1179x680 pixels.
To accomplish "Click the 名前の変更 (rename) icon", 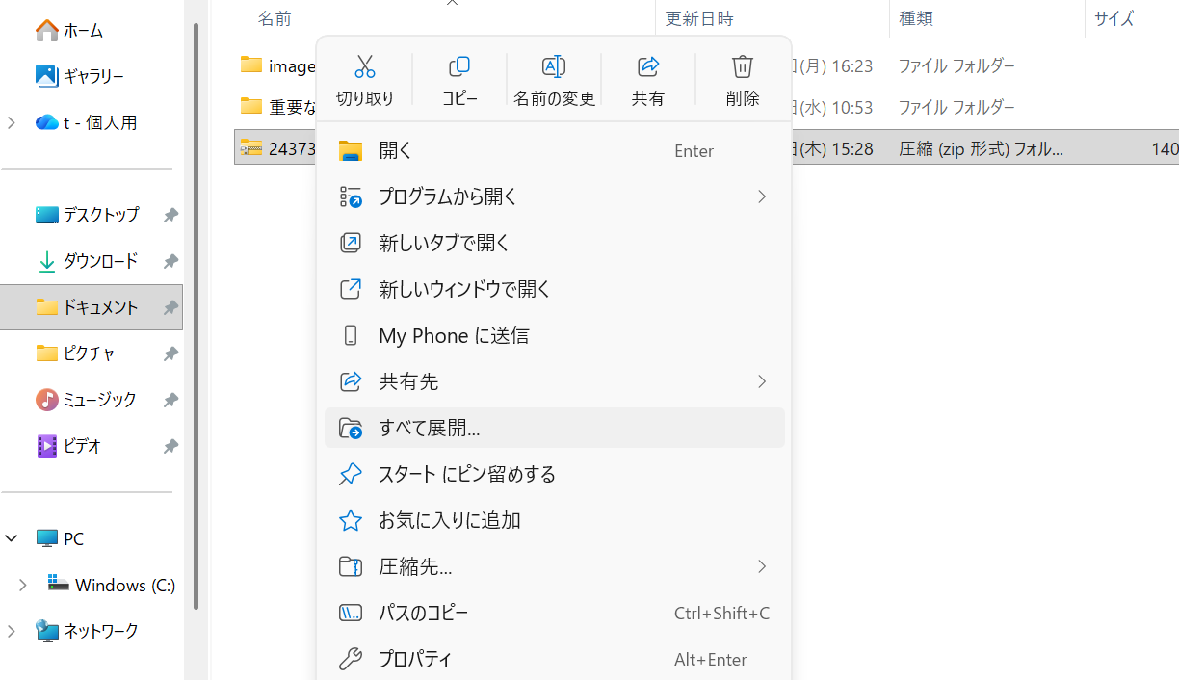I will [554, 66].
